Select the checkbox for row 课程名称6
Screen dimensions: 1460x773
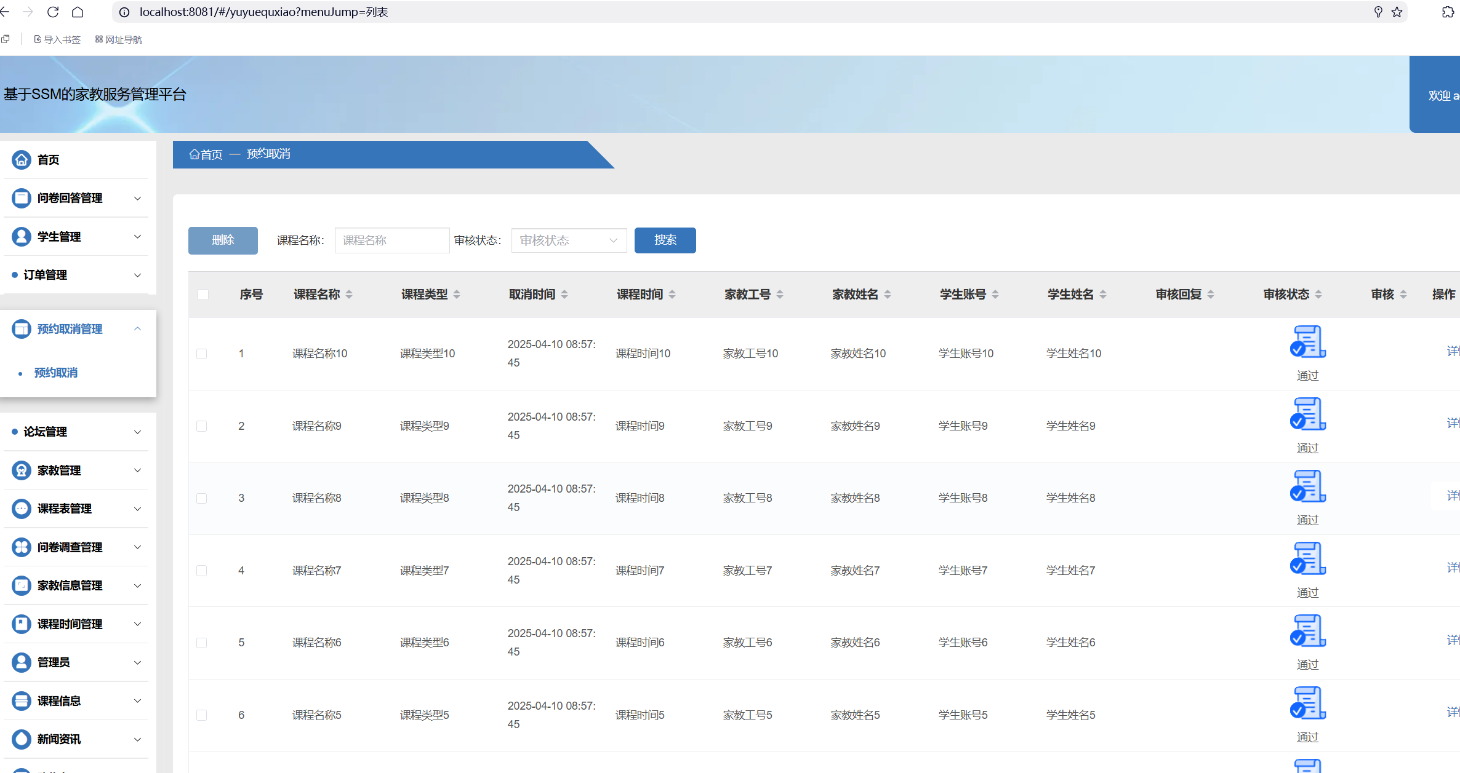click(x=201, y=643)
